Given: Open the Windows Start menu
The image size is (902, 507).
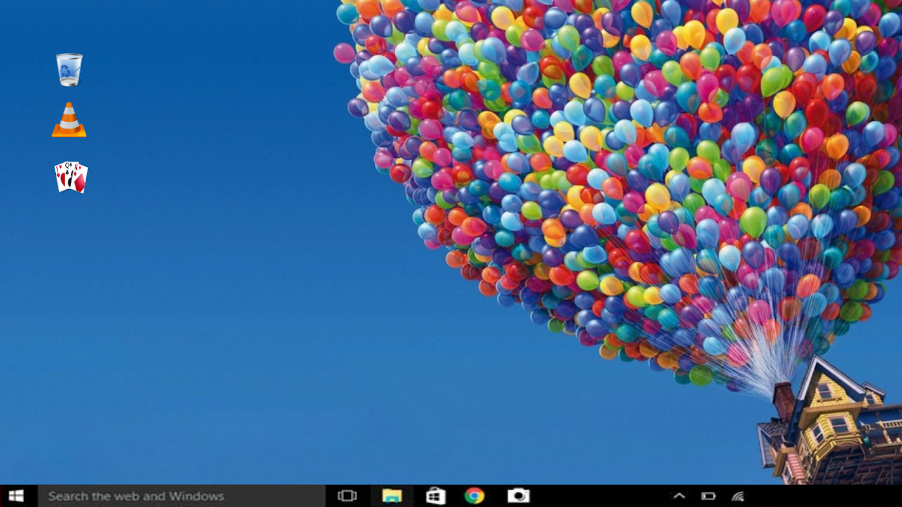Looking at the screenshot, I should [16, 496].
